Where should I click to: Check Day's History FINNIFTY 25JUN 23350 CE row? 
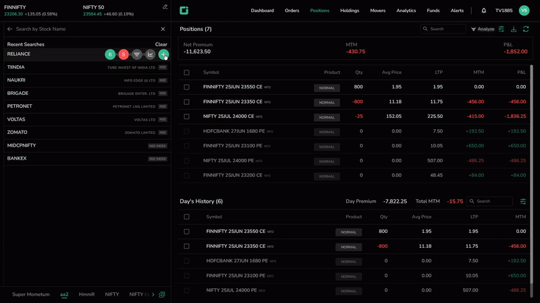(187, 246)
